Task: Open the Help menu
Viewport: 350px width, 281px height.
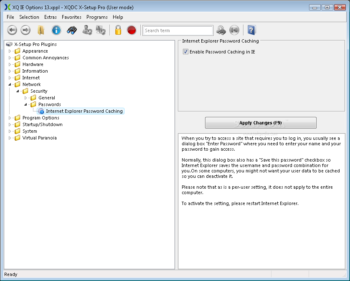Action: pyautogui.click(x=118, y=17)
